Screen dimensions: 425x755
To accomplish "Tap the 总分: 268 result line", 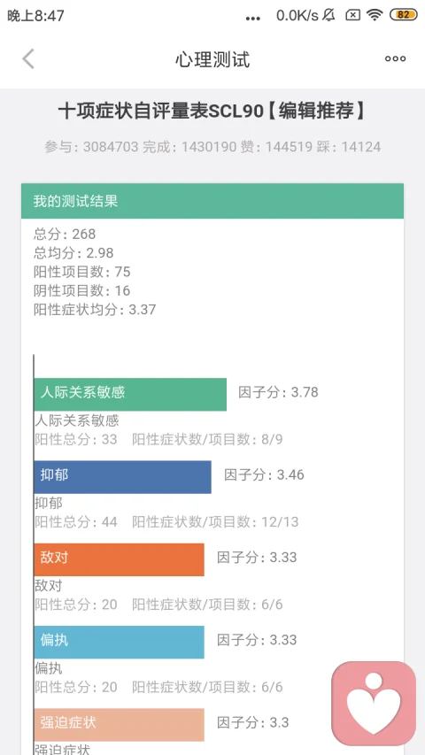I will pyautogui.click(x=65, y=234).
